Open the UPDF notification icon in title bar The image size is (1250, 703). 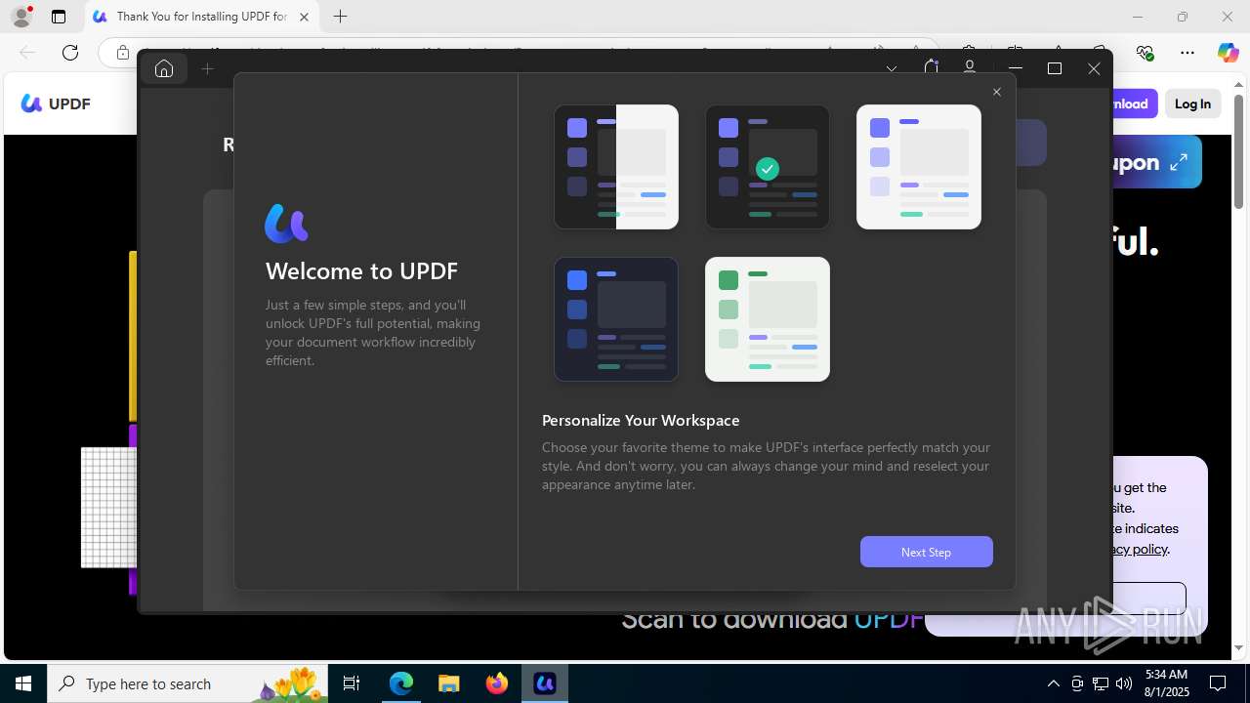coord(931,67)
